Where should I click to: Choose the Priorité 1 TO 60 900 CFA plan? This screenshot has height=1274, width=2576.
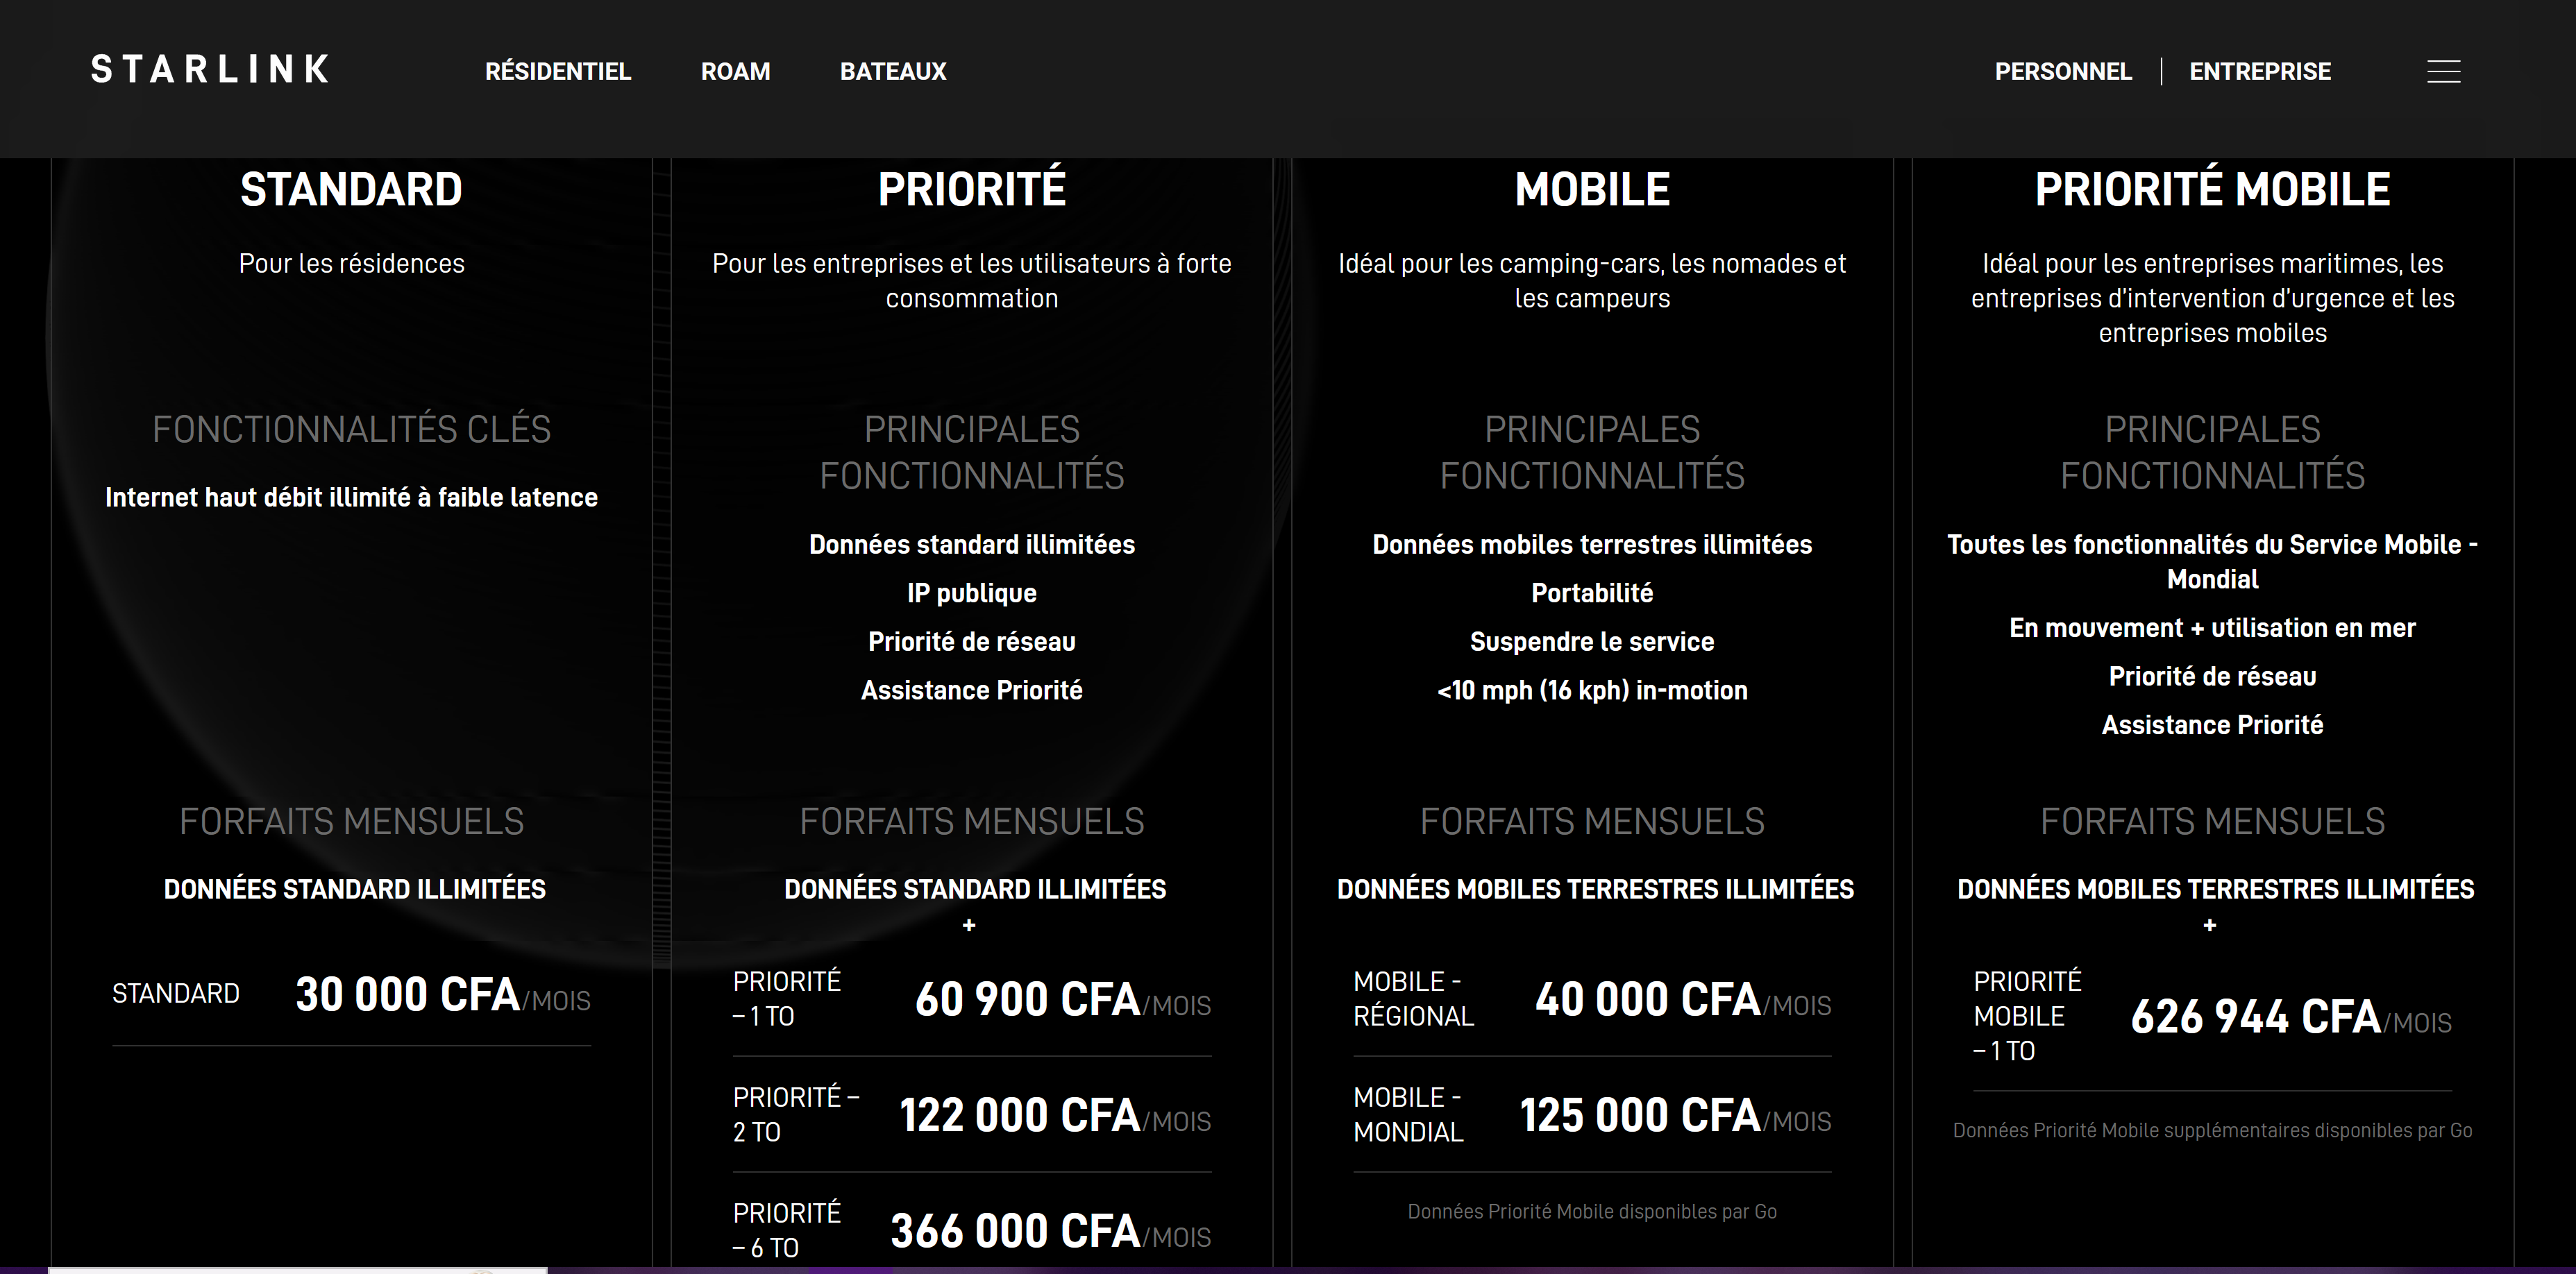[x=972, y=999]
